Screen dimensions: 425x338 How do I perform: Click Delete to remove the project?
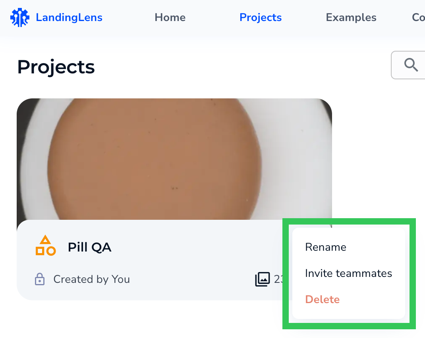322,300
